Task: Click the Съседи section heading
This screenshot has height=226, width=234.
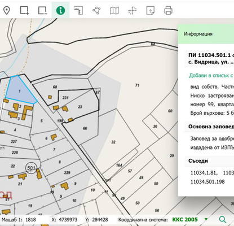Action: pyautogui.click(x=198, y=161)
